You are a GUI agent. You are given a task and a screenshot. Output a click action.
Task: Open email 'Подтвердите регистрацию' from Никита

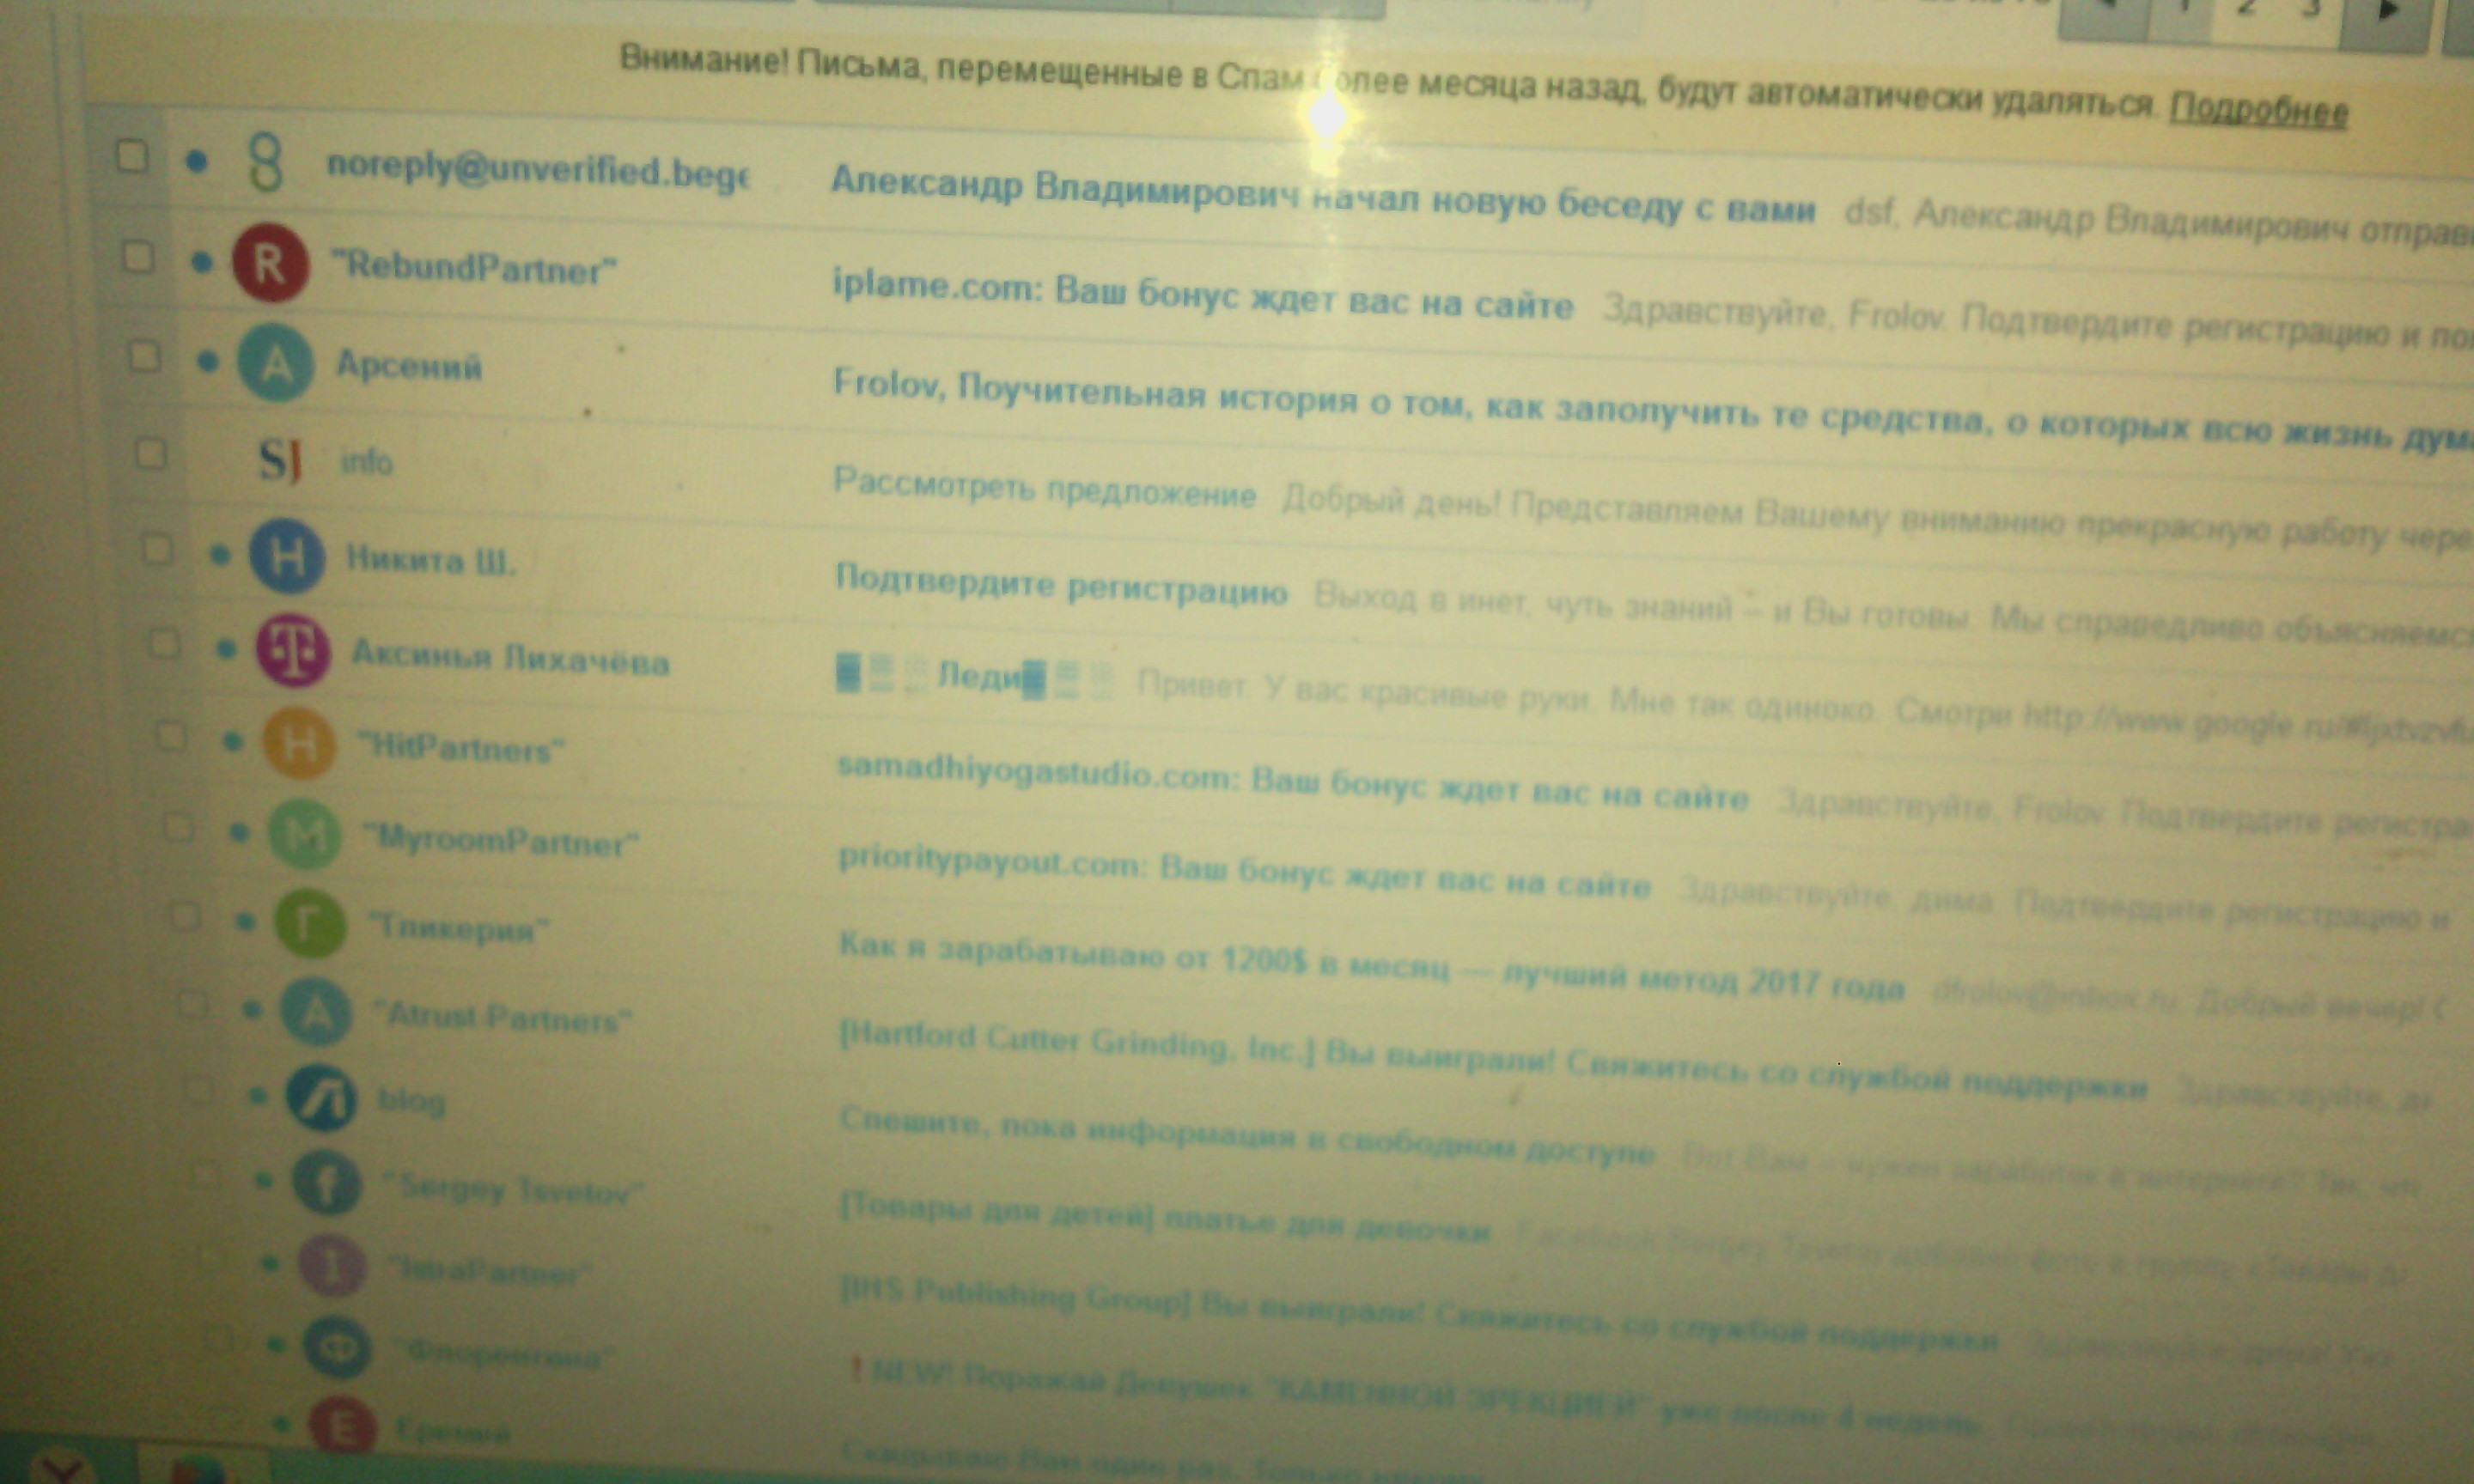(x=1061, y=584)
